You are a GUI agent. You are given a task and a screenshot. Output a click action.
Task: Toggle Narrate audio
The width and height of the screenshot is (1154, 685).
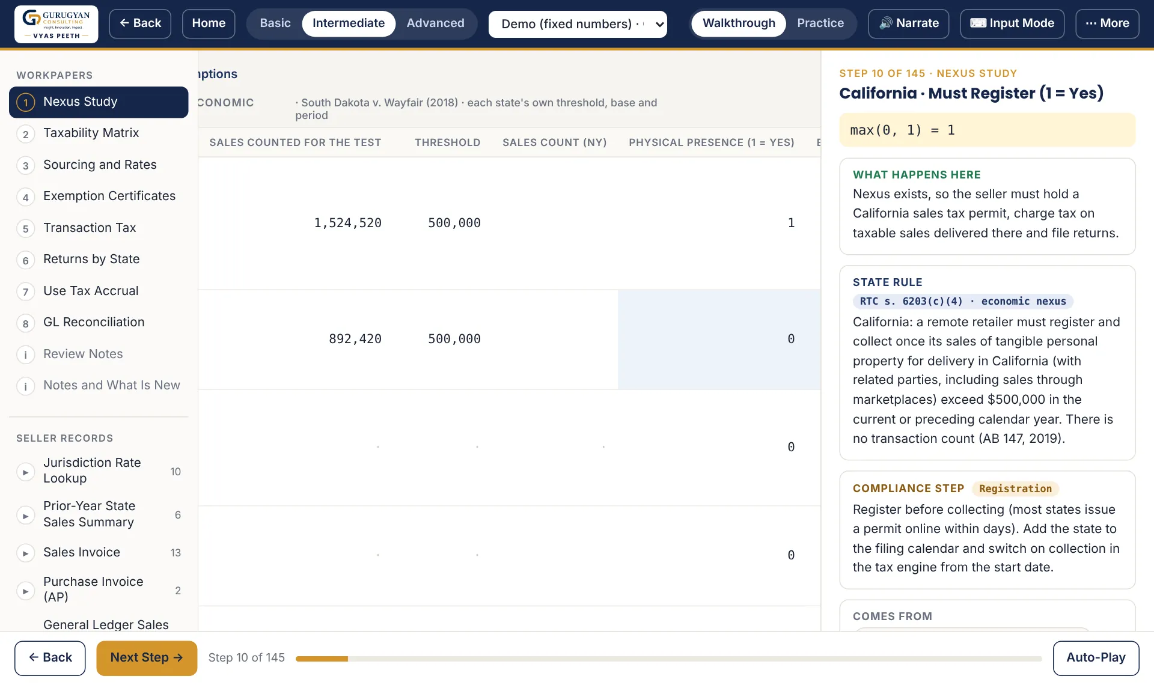tap(909, 23)
